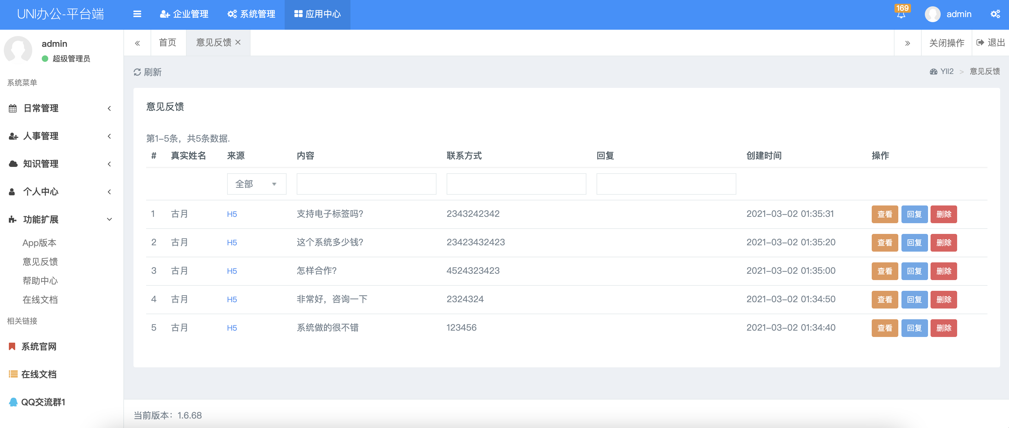Image resolution: width=1009 pixels, height=428 pixels.
Task: Click the gears settings icon at top right
Action: click(x=995, y=14)
